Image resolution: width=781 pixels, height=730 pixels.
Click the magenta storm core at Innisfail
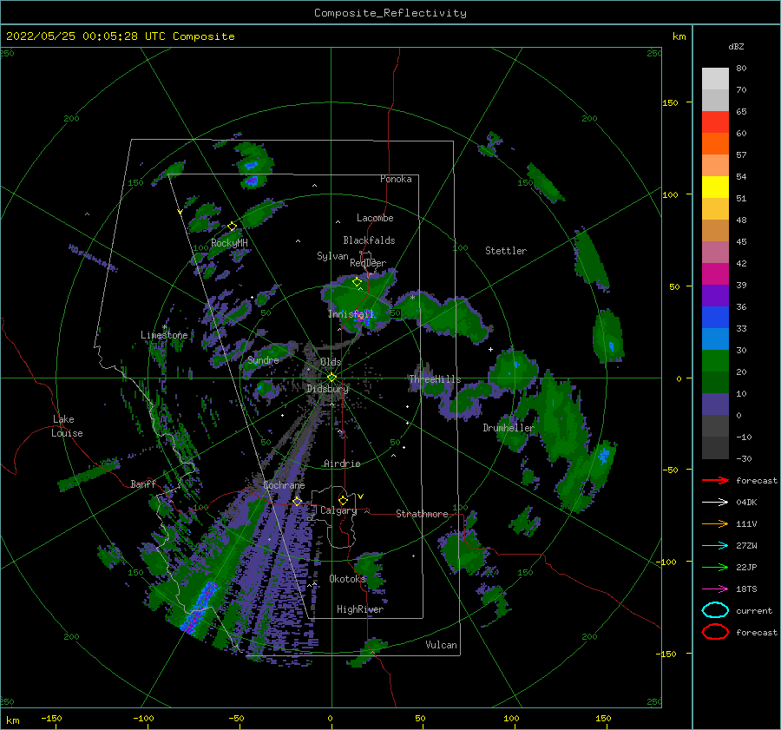coord(362,317)
